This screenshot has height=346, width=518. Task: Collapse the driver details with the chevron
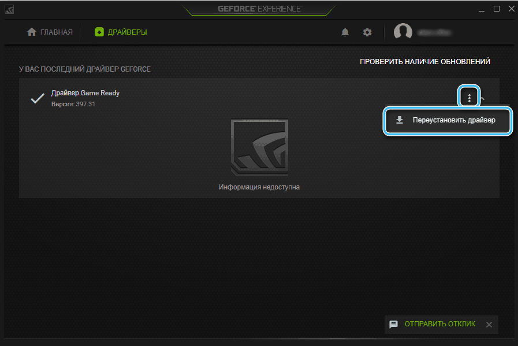point(483,98)
